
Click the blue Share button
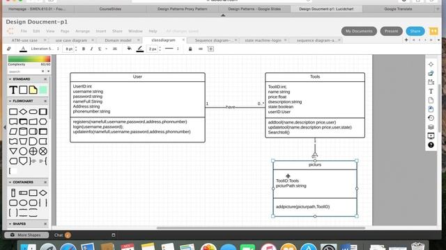(x=415, y=31)
